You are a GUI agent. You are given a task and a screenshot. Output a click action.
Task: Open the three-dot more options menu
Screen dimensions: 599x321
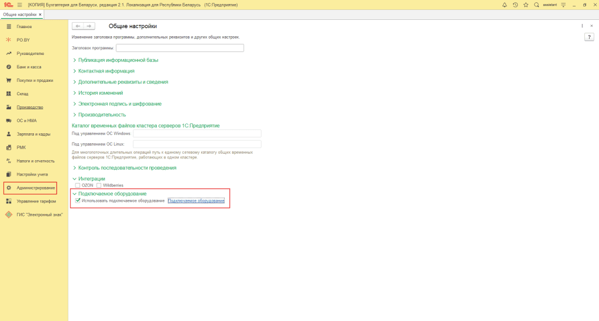582,26
